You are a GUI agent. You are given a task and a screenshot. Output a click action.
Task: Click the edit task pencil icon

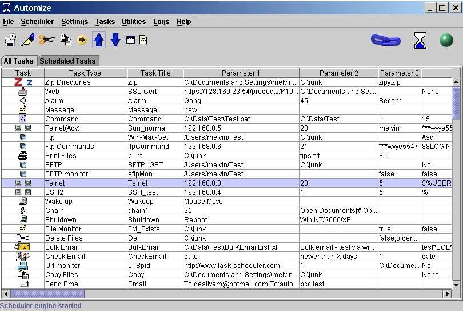(27, 40)
